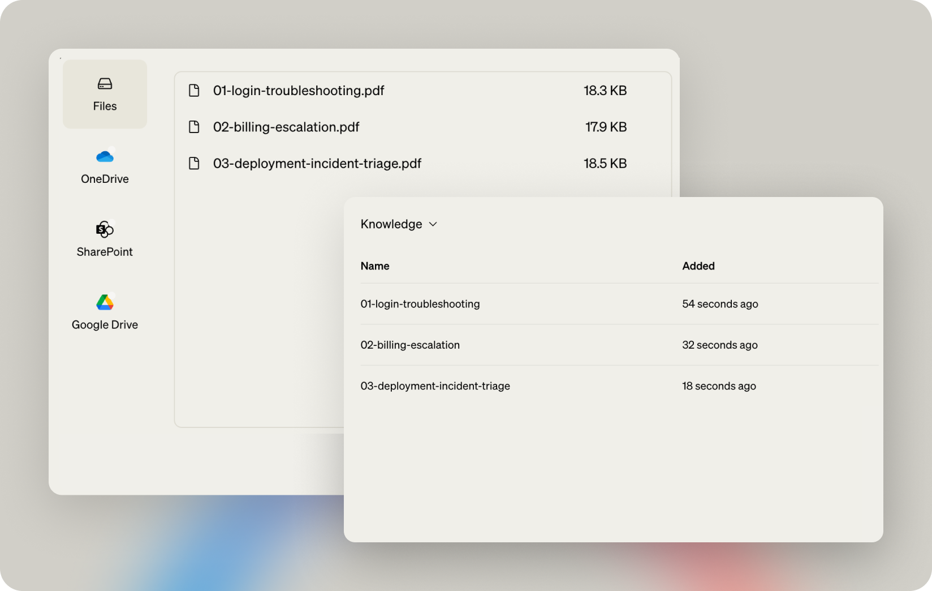Open 03-deployment-incident-triage in Knowledge list
The width and height of the screenshot is (932, 591).
coord(435,386)
